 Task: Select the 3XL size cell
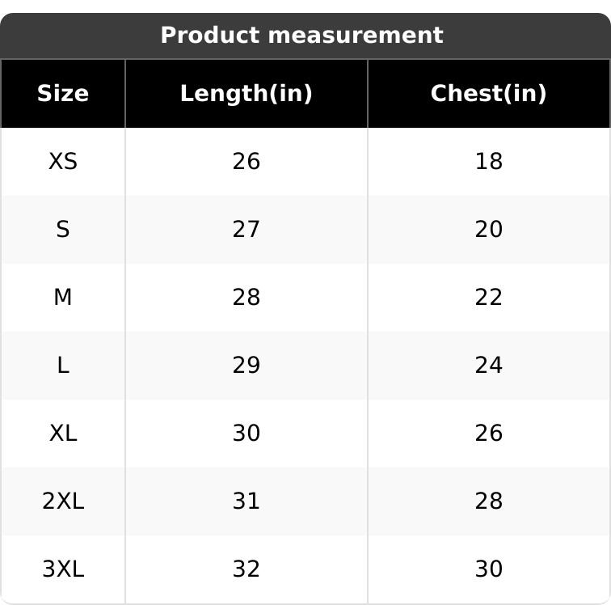tap(63, 569)
